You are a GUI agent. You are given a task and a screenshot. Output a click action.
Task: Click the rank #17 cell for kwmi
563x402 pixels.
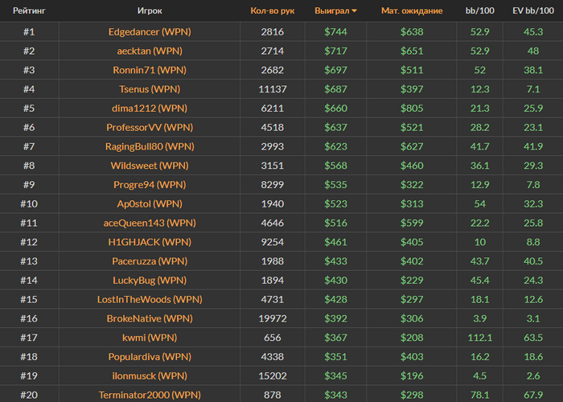coord(28,338)
